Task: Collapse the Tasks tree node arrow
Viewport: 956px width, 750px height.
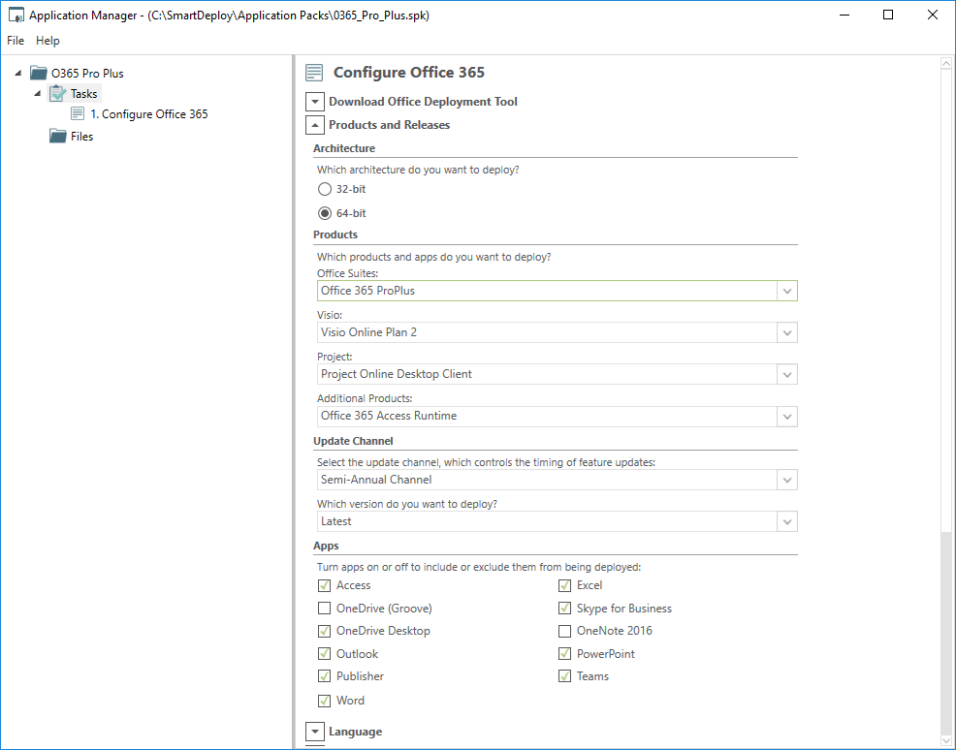Action: tap(38, 94)
